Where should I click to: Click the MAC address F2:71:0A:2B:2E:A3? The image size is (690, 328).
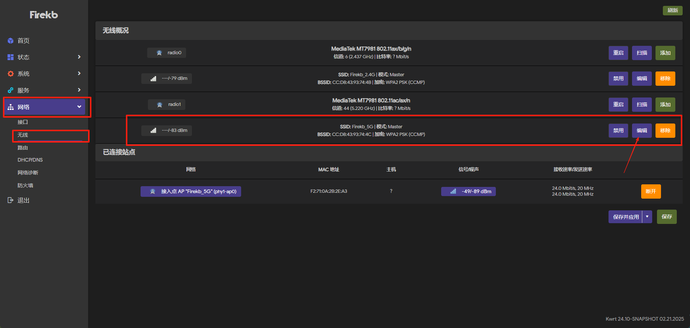pos(329,191)
